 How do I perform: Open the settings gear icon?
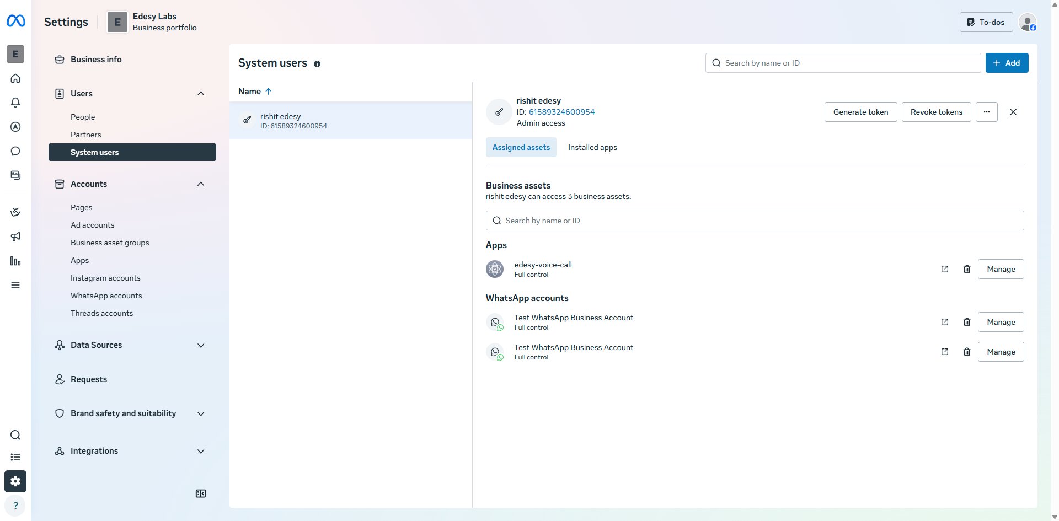click(15, 481)
